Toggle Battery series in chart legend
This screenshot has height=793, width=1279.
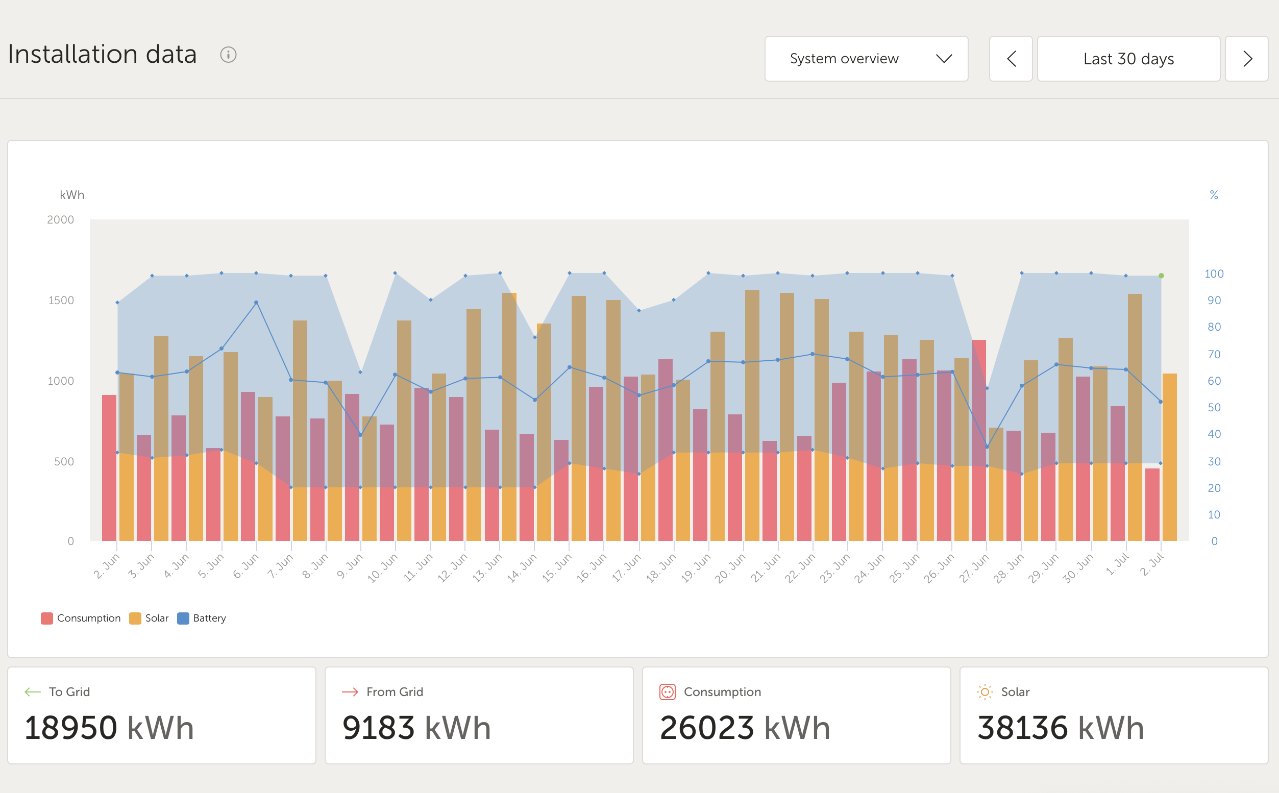point(209,618)
